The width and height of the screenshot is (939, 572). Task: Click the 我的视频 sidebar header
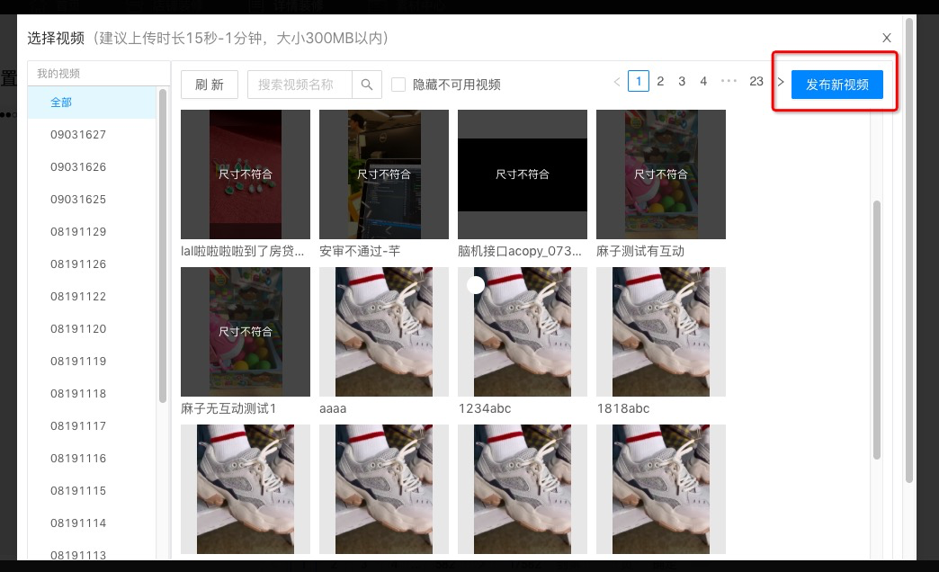pos(58,73)
